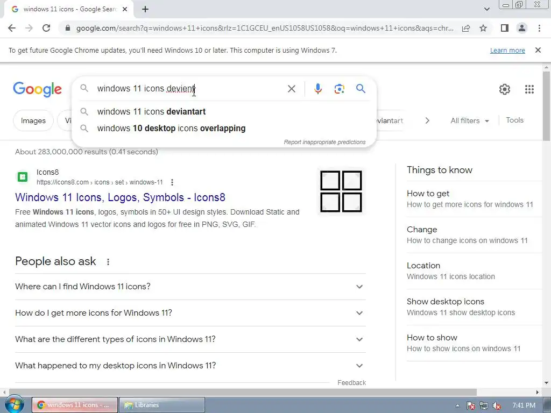Click the horizontal scrollbar thumb
This screenshot has width=551, height=413.
[243, 392]
